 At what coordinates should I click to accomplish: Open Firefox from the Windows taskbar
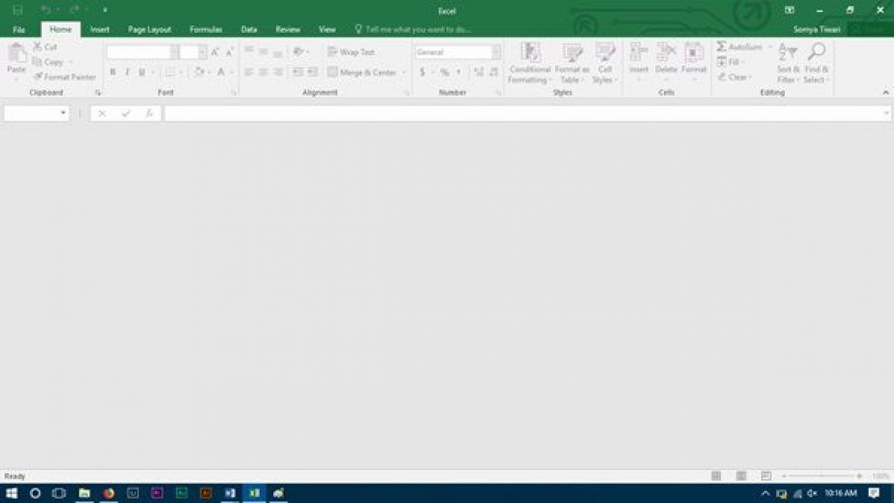[x=108, y=493]
